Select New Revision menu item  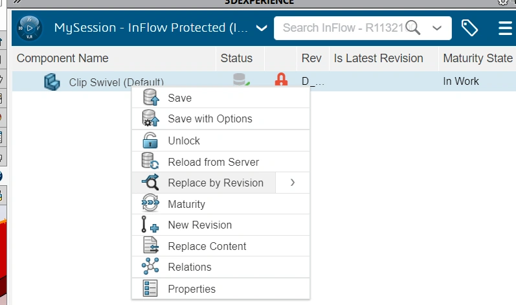point(199,225)
